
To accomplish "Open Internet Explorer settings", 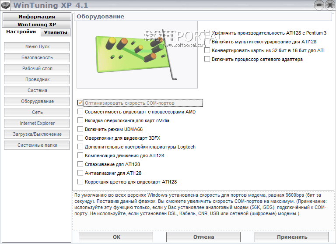I will (x=37, y=123).
